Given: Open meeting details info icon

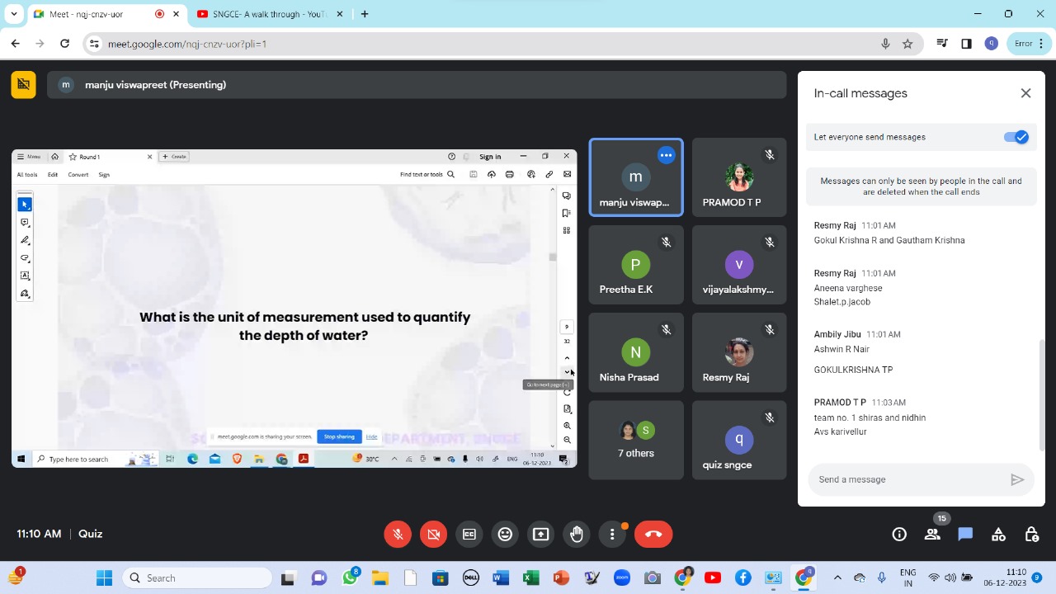Looking at the screenshot, I should pyautogui.click(x=899, y=535).
